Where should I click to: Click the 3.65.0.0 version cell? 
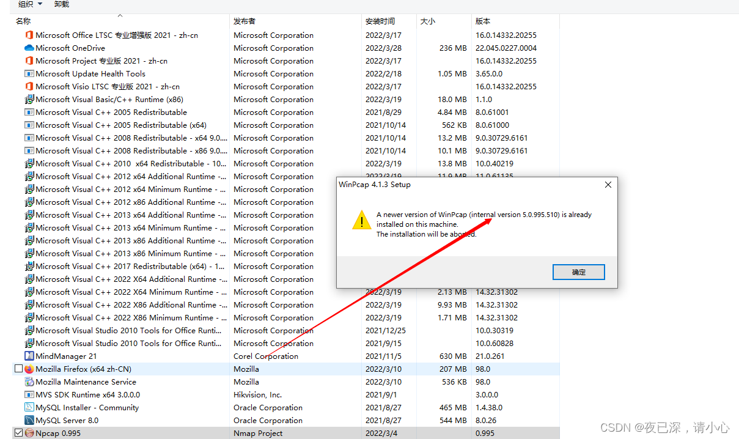(x=488, y=73)
